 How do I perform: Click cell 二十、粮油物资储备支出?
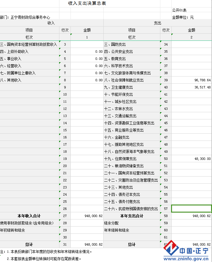[132, 166]
